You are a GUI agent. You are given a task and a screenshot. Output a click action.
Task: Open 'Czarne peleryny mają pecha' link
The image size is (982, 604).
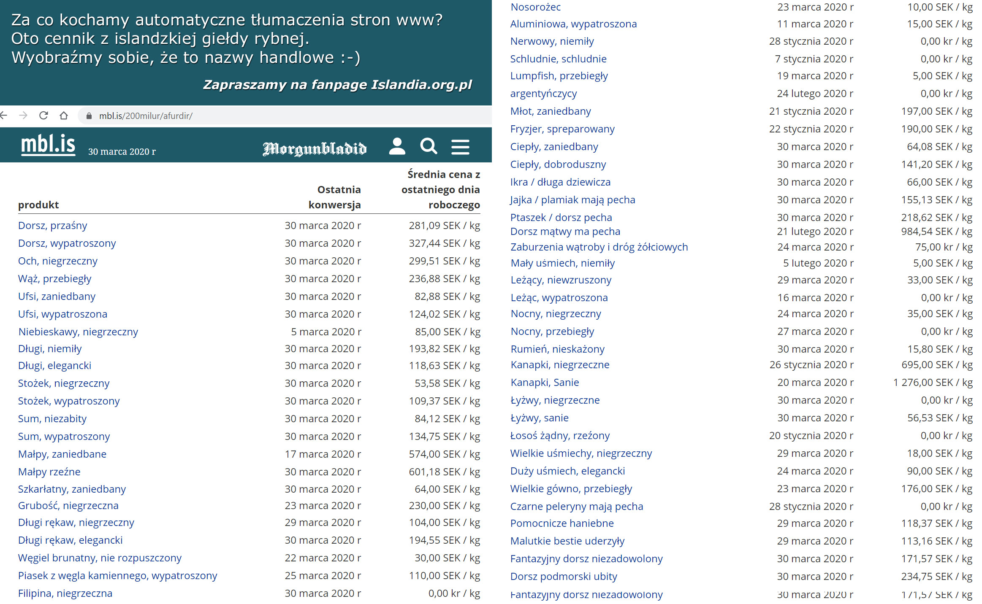point(577,507)
